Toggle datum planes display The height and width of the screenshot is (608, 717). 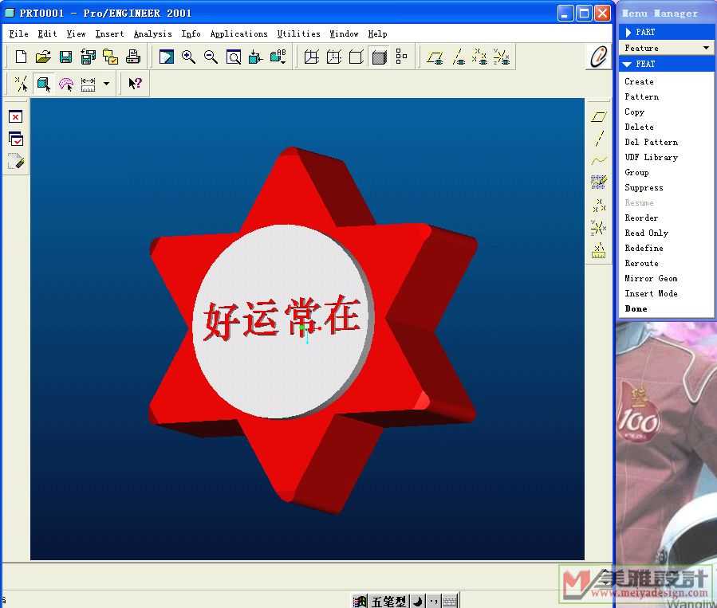click(435, 57)
